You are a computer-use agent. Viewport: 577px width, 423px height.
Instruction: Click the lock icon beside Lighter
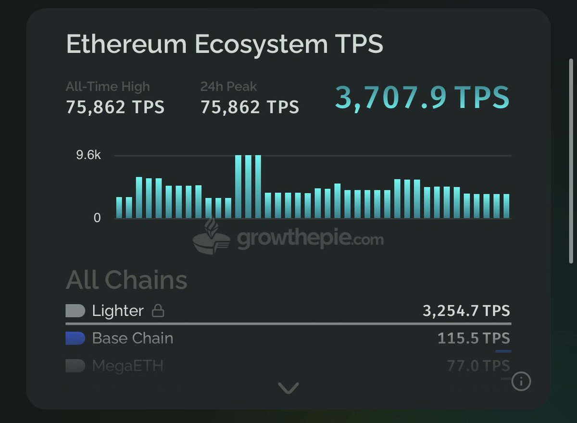[158, 311]
